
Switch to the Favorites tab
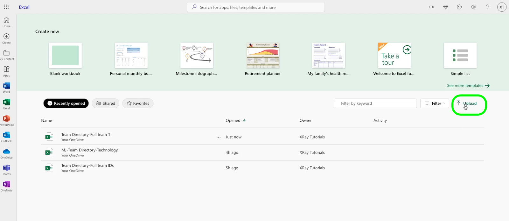[138, 103]
